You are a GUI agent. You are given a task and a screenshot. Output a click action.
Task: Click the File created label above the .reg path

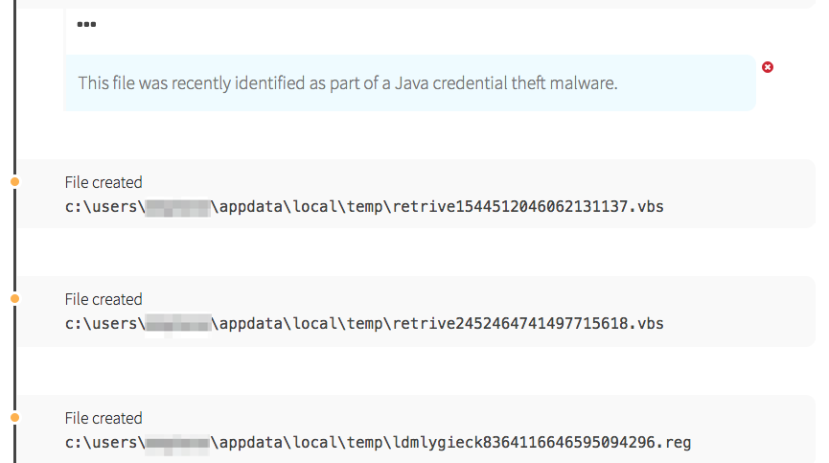tap(104, 418)
